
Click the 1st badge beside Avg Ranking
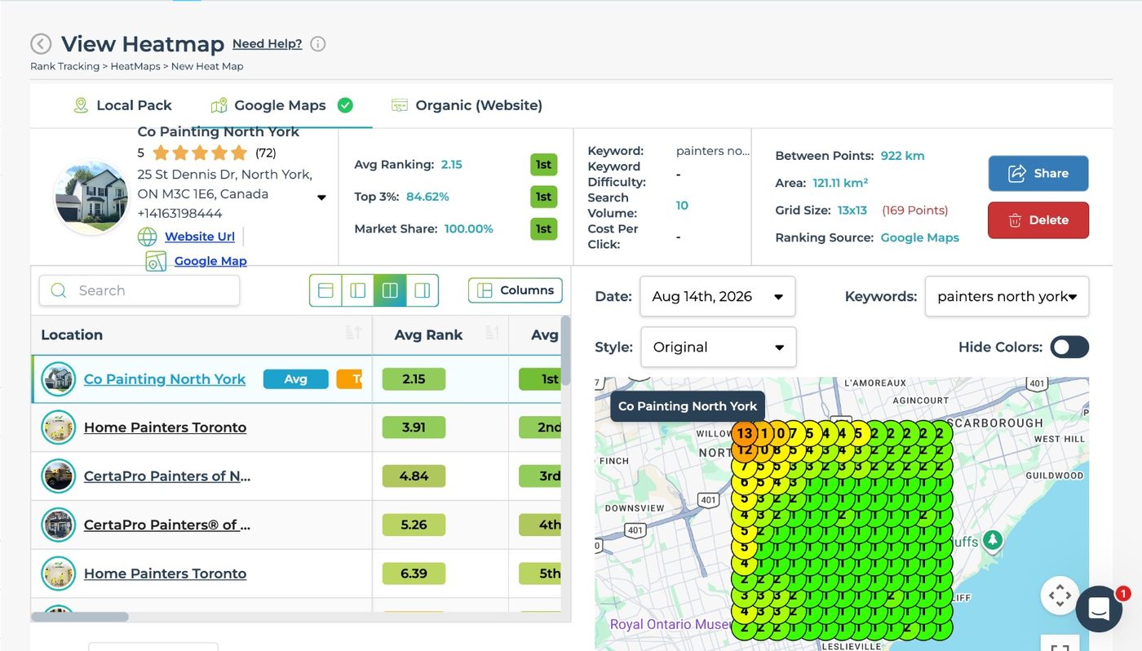(543, 165)
